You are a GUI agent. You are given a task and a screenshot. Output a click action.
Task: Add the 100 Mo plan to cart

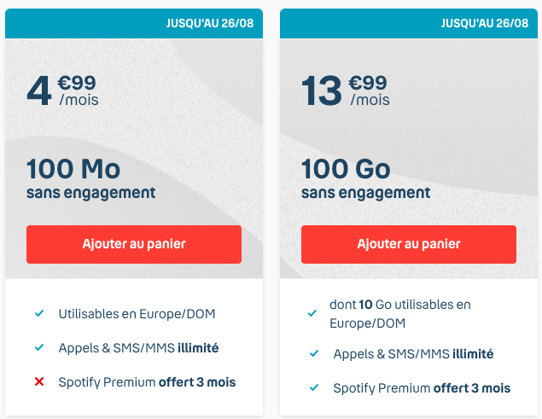pyautogui.click(x=134, y=244)
